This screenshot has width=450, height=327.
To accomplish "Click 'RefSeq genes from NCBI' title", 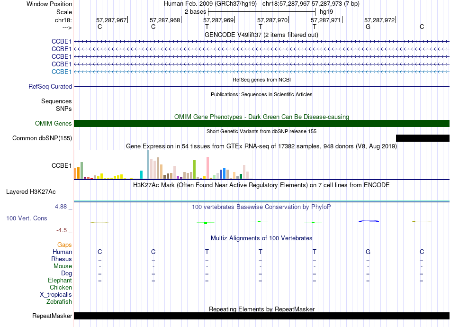I will point(262,80).
